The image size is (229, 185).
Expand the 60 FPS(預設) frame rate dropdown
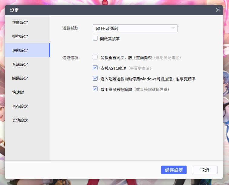[x=135, y=28]
